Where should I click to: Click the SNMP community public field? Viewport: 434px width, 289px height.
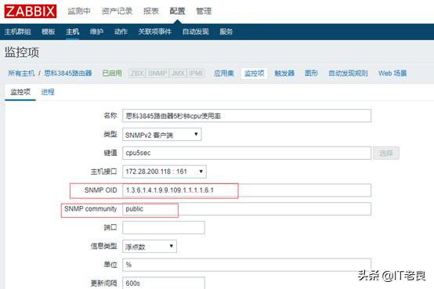click(x=247, y=209)
